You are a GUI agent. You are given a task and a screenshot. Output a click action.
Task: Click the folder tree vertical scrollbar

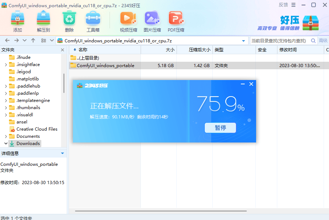pyautogui.click(x=64, y=83)
